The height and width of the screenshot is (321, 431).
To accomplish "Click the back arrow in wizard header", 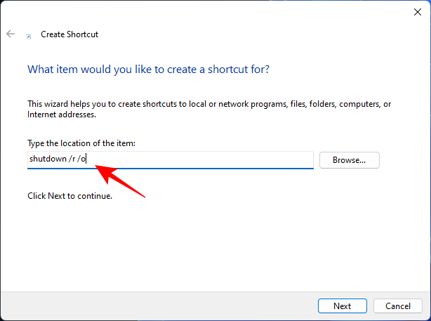I will click(11, 34).
